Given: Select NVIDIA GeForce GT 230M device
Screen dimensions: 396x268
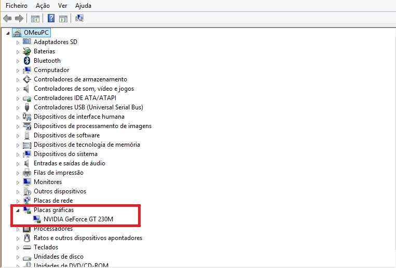Looking at the screenshot, I should [78, 219].
